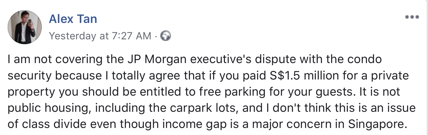Open the three-dot post options menu
The height and width of the screenshot is (135, 428).
412,17
